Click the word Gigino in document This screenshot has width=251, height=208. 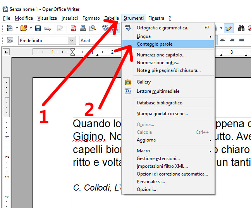click(x=89, y=137)
